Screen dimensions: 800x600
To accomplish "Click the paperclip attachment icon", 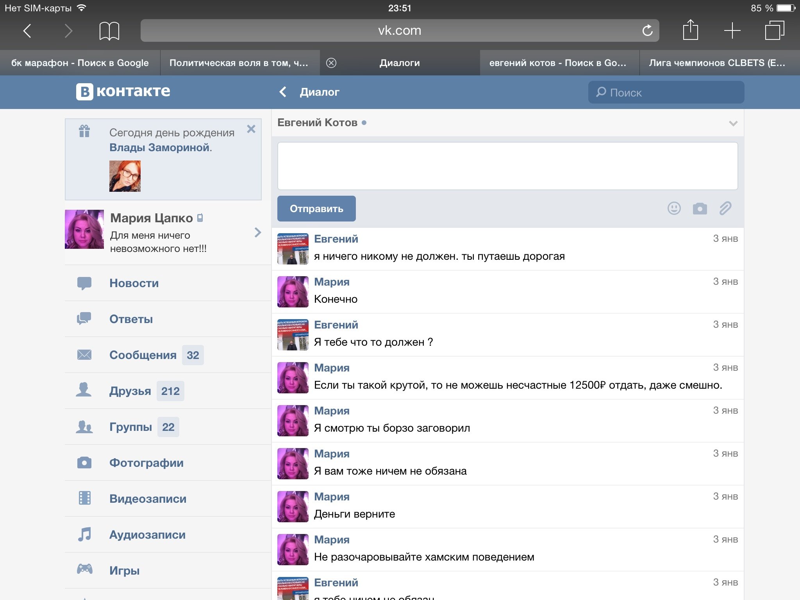I will pyautogui.click(x=725, y=208).
